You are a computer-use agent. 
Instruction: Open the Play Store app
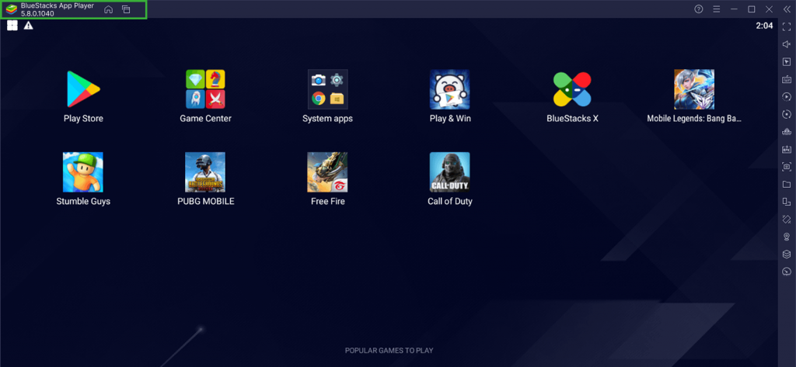click(x=83, y=90)
